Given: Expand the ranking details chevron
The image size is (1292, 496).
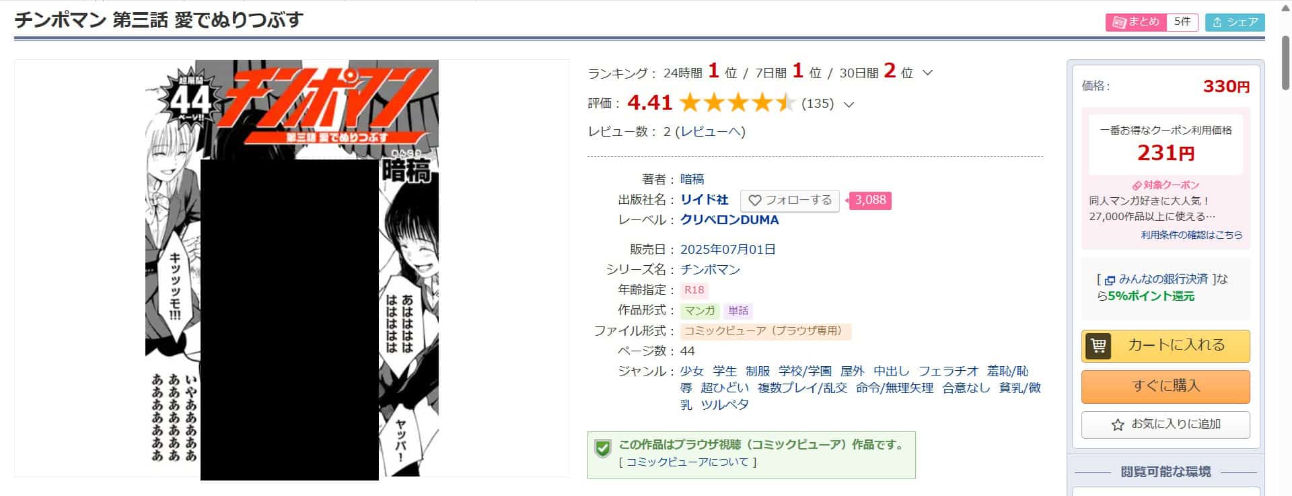Looking at the screenshot, I should click(x=927, y=73).
